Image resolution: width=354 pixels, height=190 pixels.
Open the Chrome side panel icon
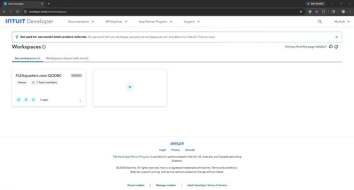[x=333, y=11]
